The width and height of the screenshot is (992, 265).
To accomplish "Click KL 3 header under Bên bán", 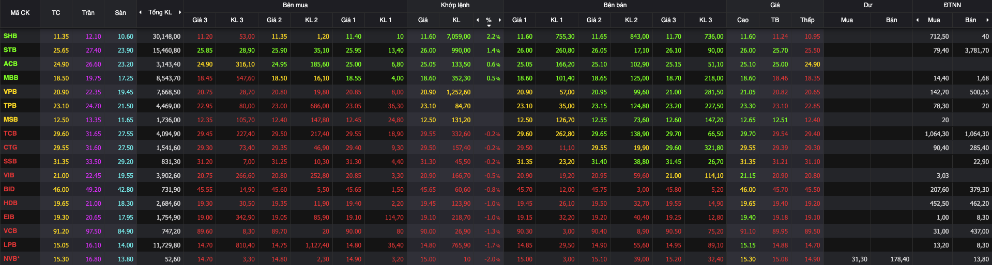I will (x=706, y=20).
